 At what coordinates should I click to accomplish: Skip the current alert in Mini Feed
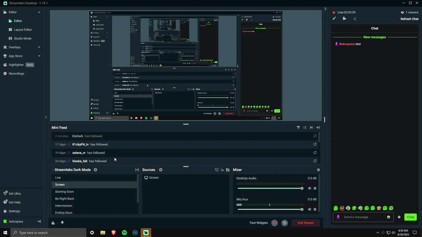tap(312, 127)
